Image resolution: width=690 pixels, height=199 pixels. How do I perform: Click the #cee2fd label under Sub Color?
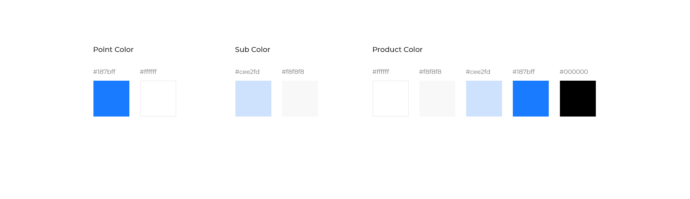[247, 72]
